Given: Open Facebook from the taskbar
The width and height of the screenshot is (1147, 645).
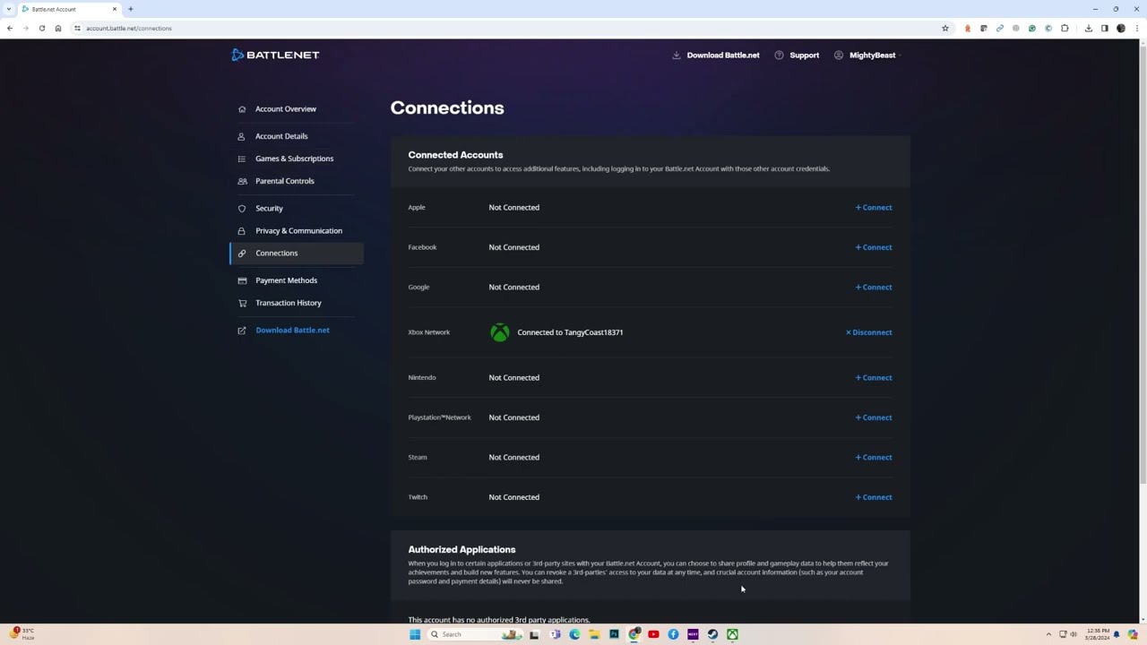Looking at the screenshot, I should (673, 634).
